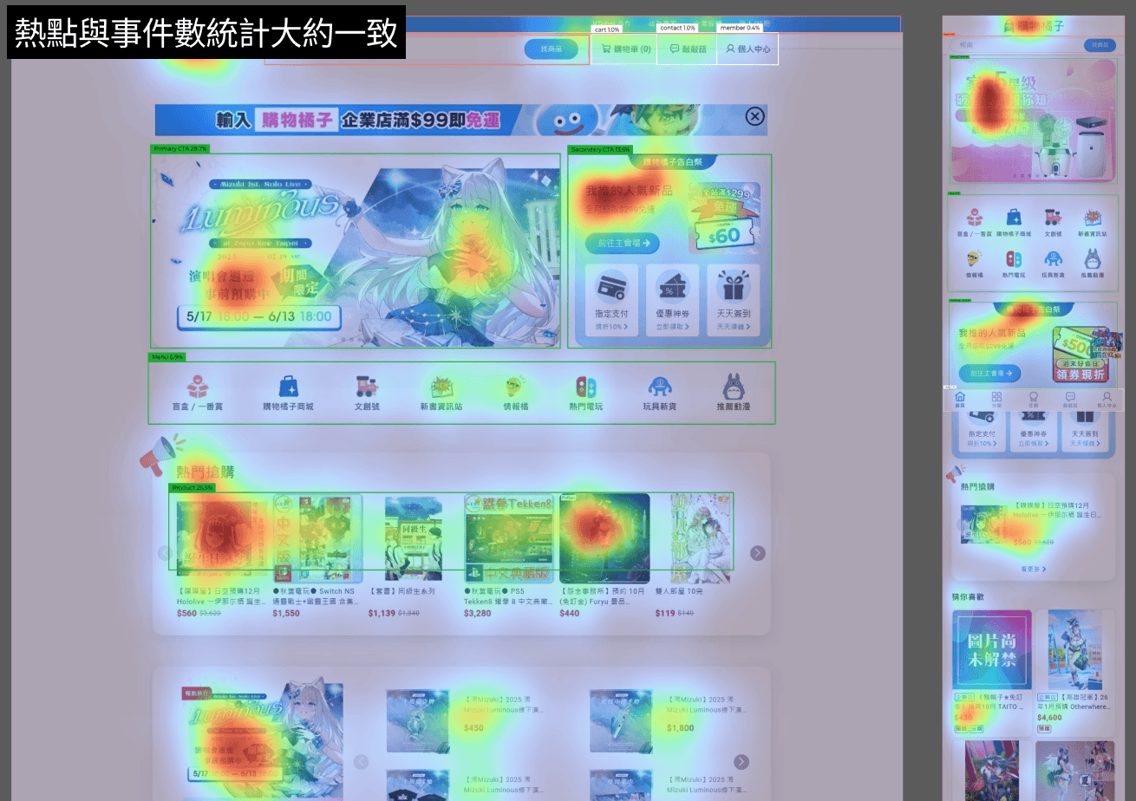The width and height of the screenshot is (1136, 801).
Task: Tap 推薦動漫 in mobile menu
Action: tap(1092, 264)
